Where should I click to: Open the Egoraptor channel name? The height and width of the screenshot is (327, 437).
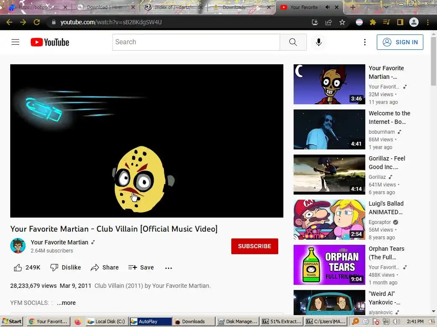point(379,222)
